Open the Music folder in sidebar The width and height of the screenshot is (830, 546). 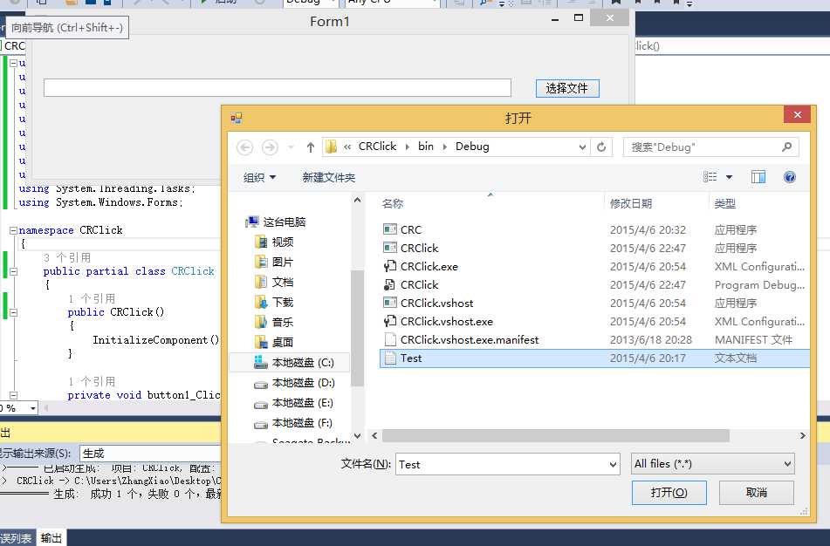275,322
